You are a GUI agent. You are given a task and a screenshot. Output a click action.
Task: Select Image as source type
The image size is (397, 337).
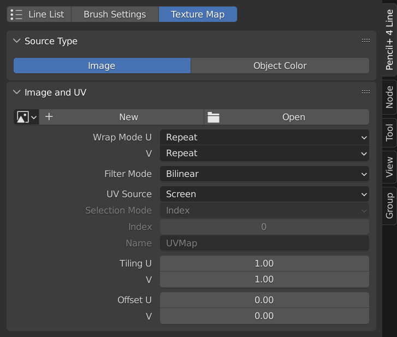tap(102, 66)
